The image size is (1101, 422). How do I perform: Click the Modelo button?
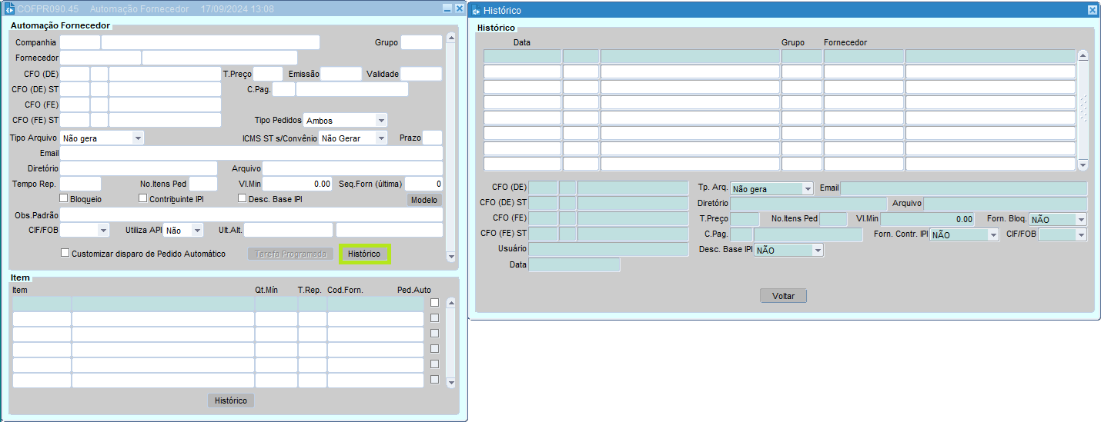(x=424, y=200)
